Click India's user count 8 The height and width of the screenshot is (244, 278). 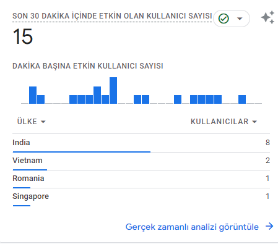click(267, 143)
